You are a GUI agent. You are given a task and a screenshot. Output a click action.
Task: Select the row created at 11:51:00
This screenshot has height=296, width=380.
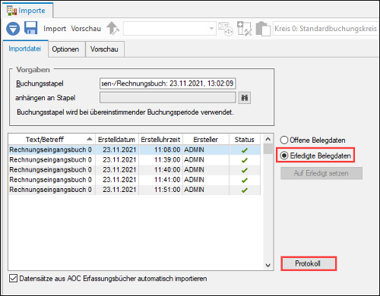coord(135,190)
